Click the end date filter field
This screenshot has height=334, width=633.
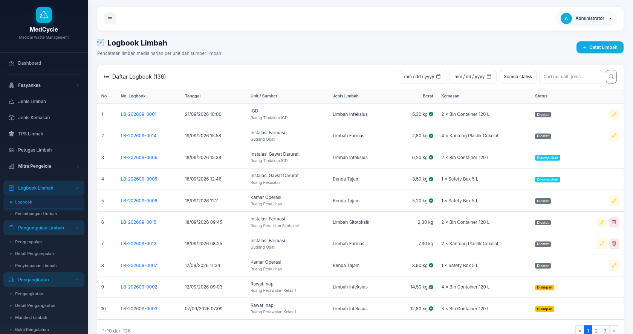pos(472,77)
